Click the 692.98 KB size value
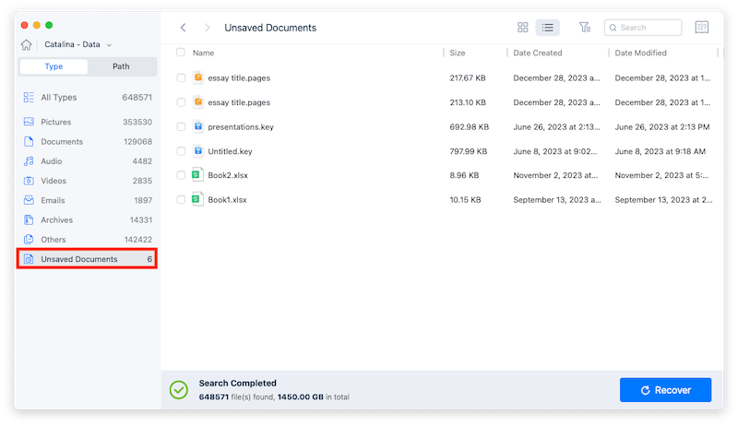 click(x=470, y=127)
